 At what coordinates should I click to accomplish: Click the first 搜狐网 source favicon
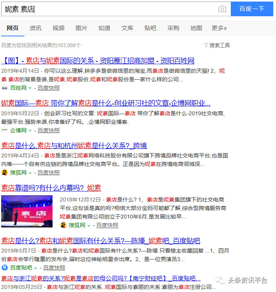coord(5,172)
